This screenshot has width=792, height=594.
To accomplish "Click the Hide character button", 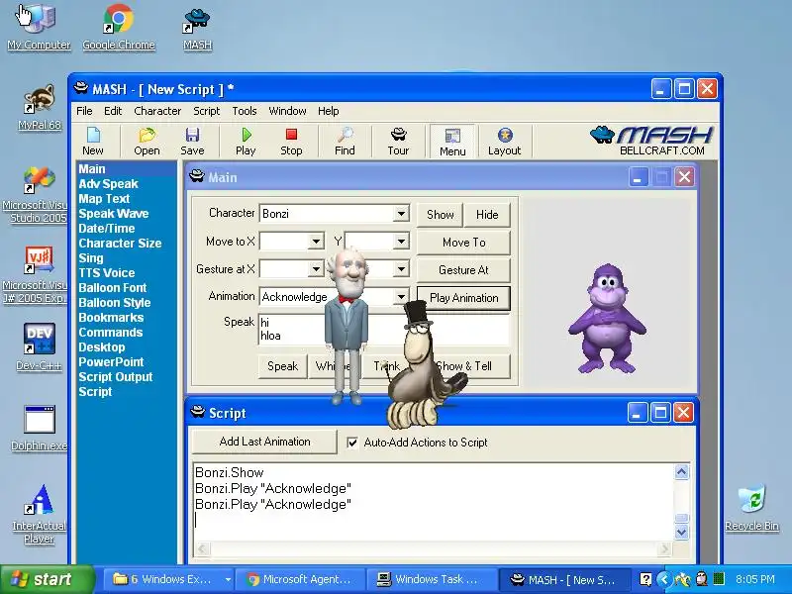I will coord(487,215).
